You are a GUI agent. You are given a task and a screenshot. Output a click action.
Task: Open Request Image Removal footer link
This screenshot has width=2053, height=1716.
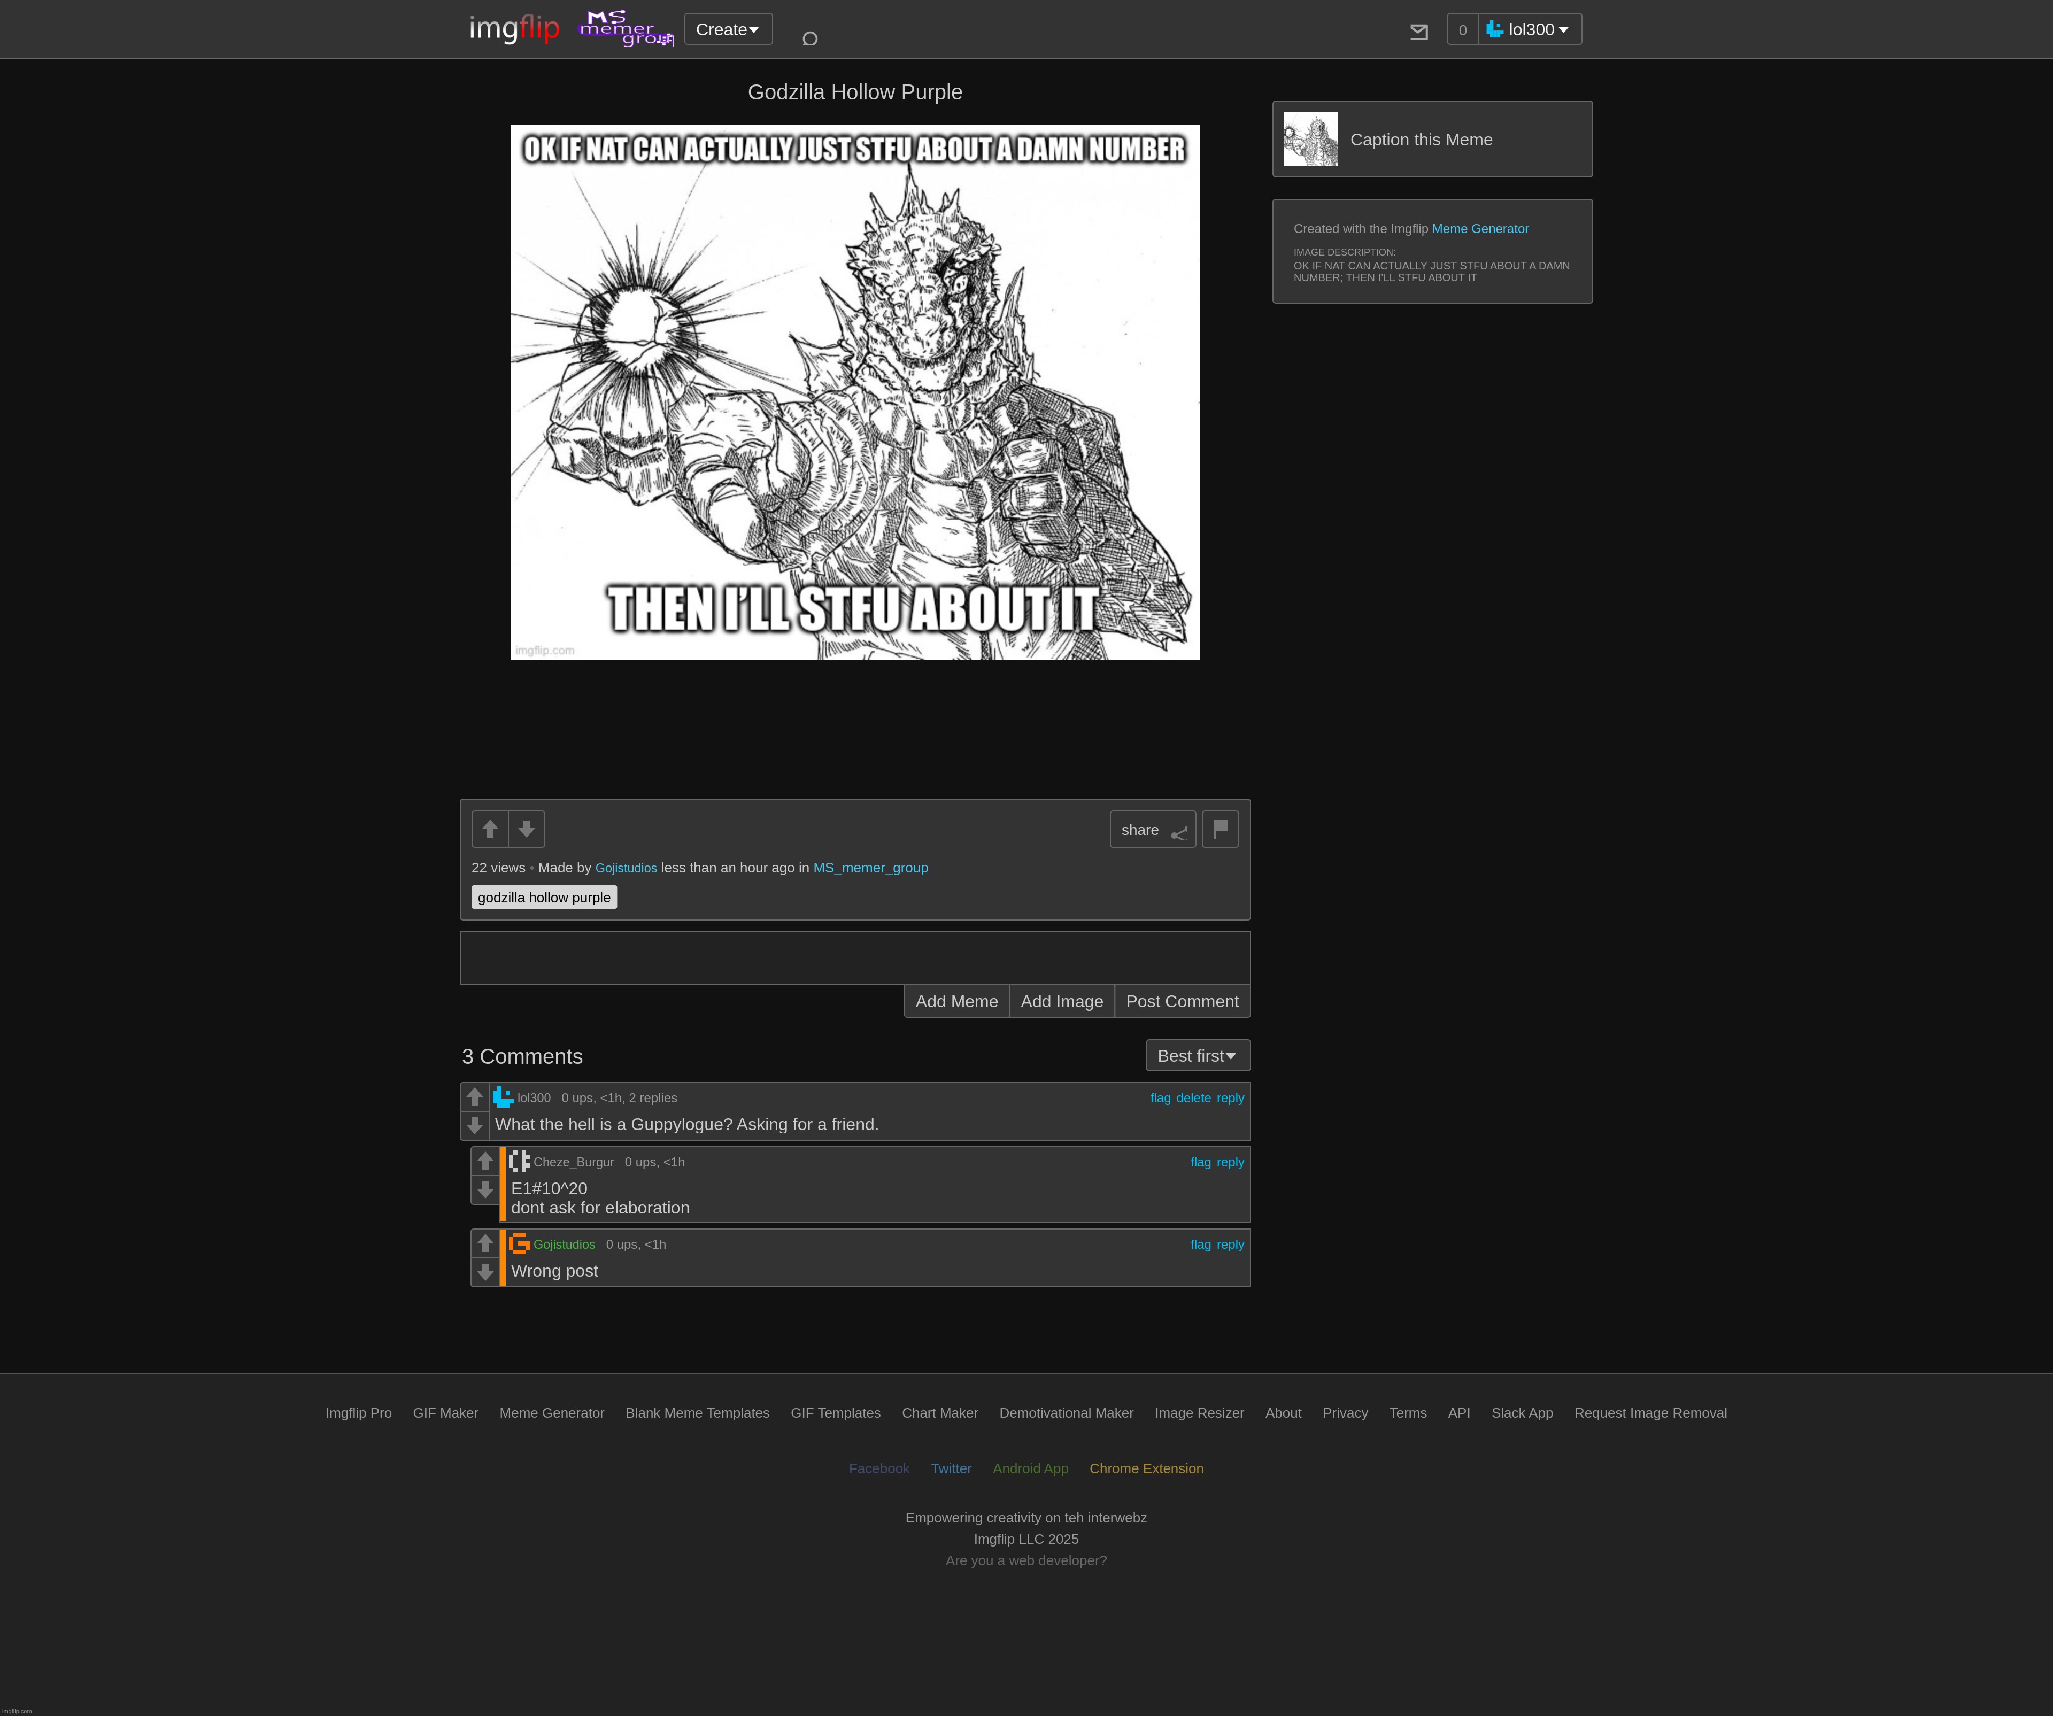click(1650, 1413)
